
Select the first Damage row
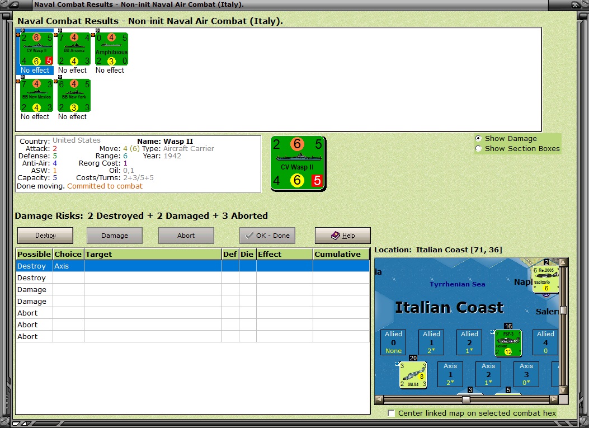coord(193,289)
